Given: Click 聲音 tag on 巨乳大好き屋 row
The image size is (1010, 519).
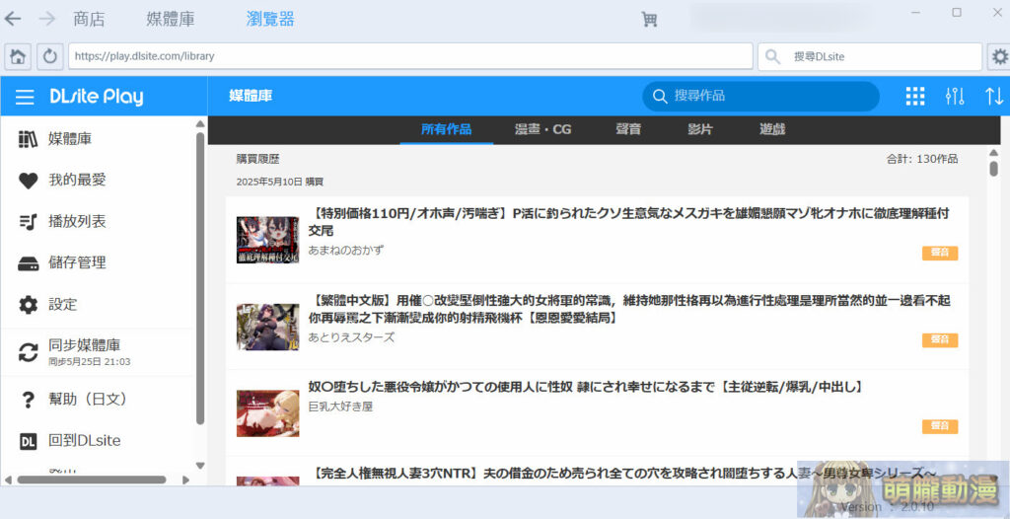Looking at the screenshot, I should point(940,427).
